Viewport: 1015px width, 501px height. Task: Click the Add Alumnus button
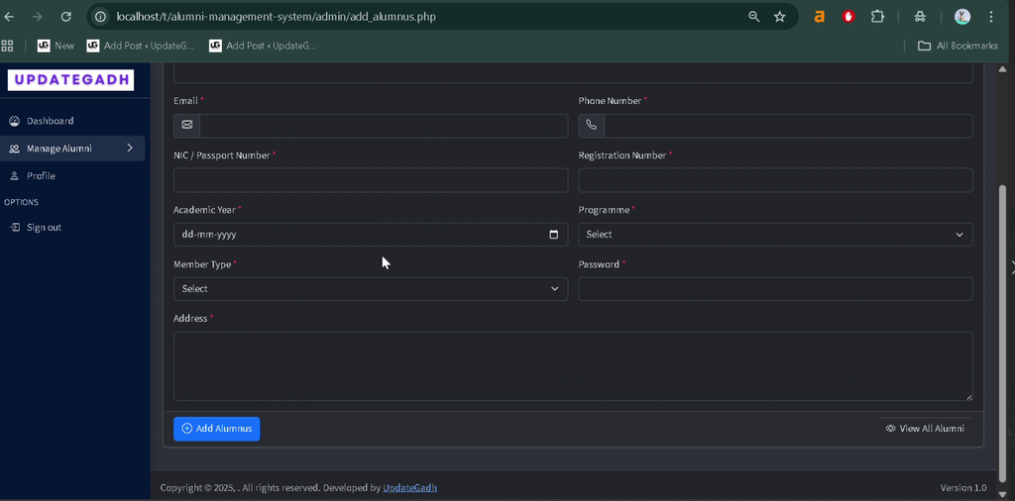[217, 429]
